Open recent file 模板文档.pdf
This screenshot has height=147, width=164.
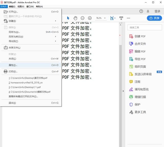29,92
